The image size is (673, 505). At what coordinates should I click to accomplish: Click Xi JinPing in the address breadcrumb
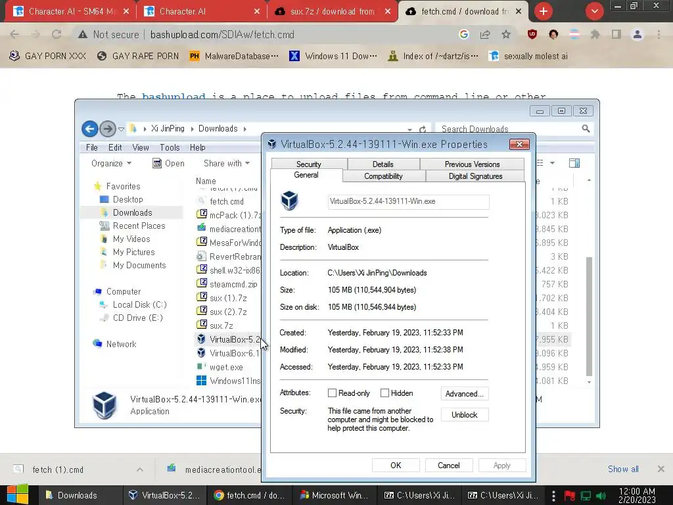[168, 128]
